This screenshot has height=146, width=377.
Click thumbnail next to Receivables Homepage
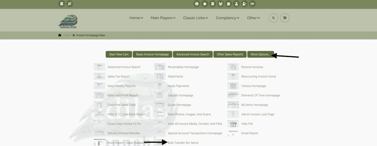click(160, 67)
